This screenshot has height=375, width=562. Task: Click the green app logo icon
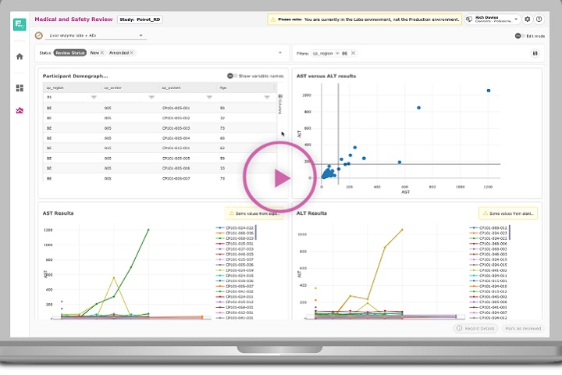20,24
